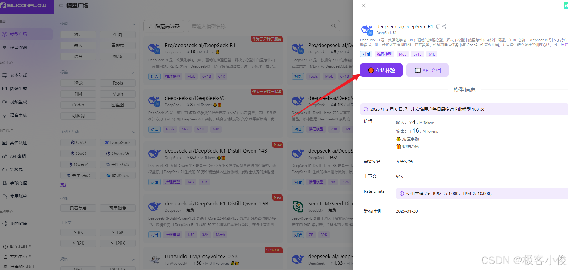Select the ≥ 32K context filter
The width and height of the screenshot is (568, 270).
pyautogui.click(x=78, y=243)
